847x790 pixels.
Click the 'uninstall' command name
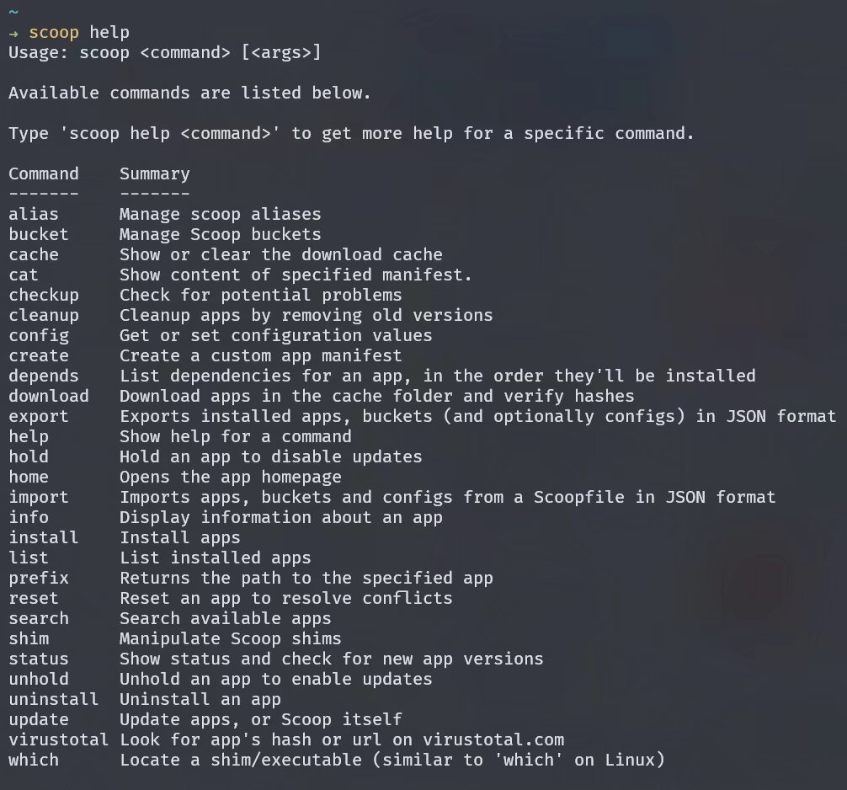coord(54,700)
